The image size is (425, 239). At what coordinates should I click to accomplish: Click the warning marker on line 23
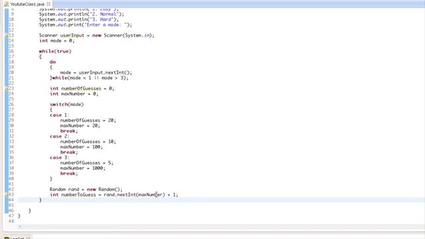click(7, 88)
